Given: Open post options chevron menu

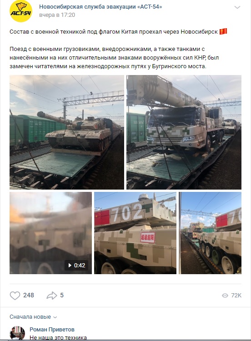Looking at the screenshot, I should pyautogui.click(x=237, y=7).
